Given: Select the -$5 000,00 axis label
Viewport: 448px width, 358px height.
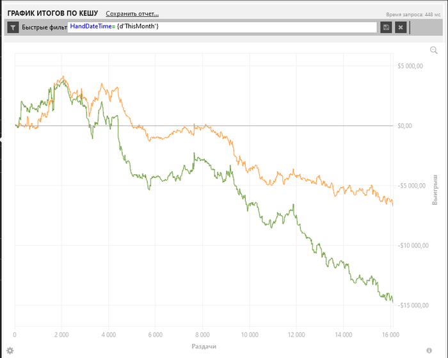Looking at the screenshot, I should click(412, 186).
